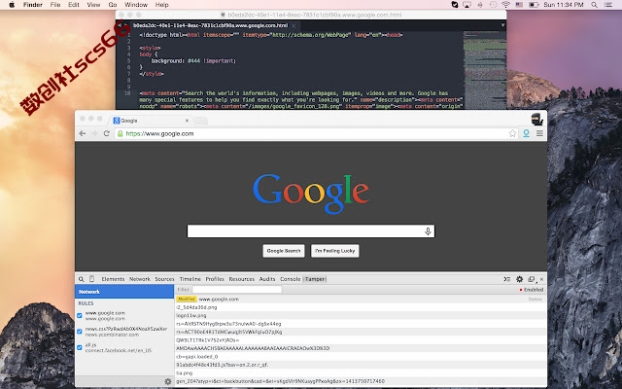The height and width of the screenshot is (389, 622).
Task: Click the Google Search button
Action: tap(284, 251)
